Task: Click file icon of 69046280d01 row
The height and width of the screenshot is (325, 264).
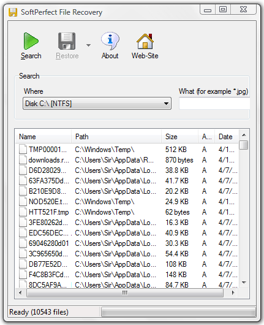Action: (x=23, y=243)
